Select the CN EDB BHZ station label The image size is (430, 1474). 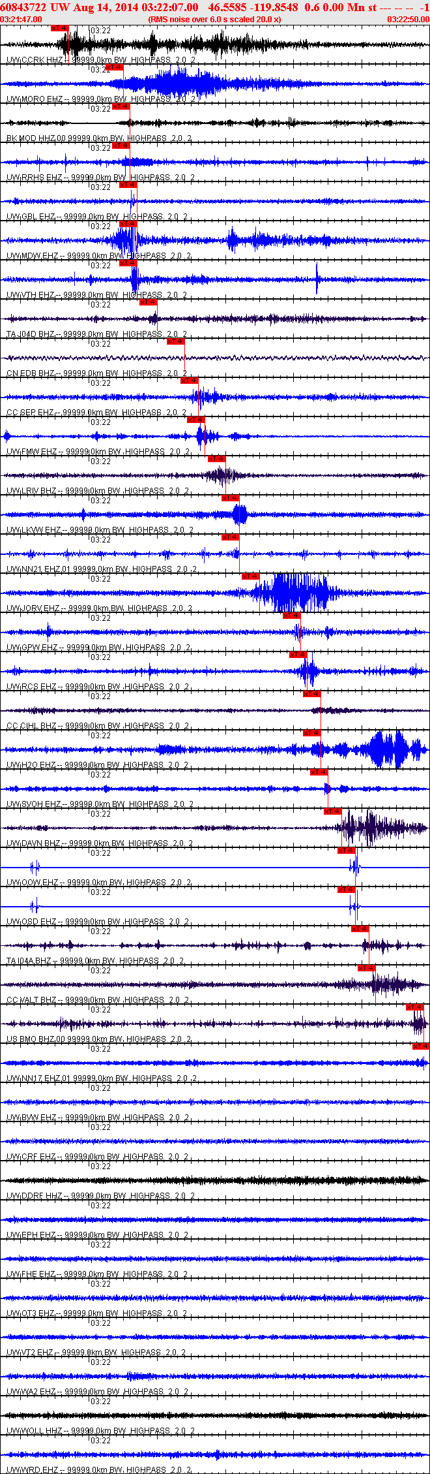[x=97, y=373]
